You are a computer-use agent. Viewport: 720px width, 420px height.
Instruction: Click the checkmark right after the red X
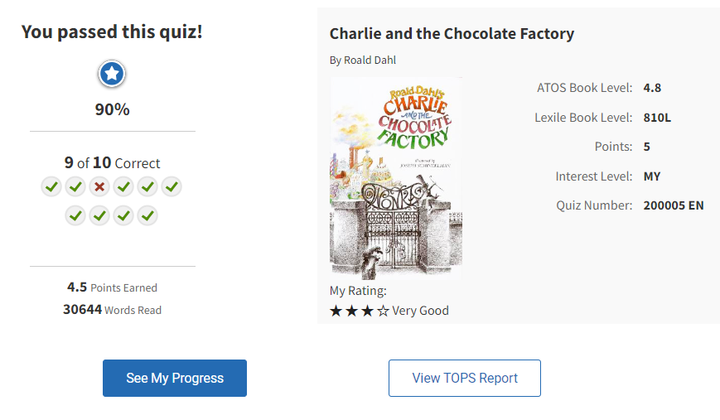123,187
